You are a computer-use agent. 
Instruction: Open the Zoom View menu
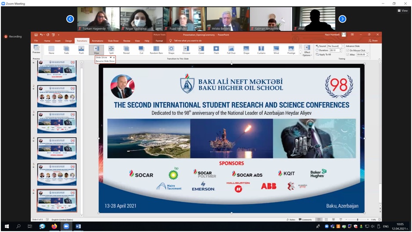[x=402, y=11]
